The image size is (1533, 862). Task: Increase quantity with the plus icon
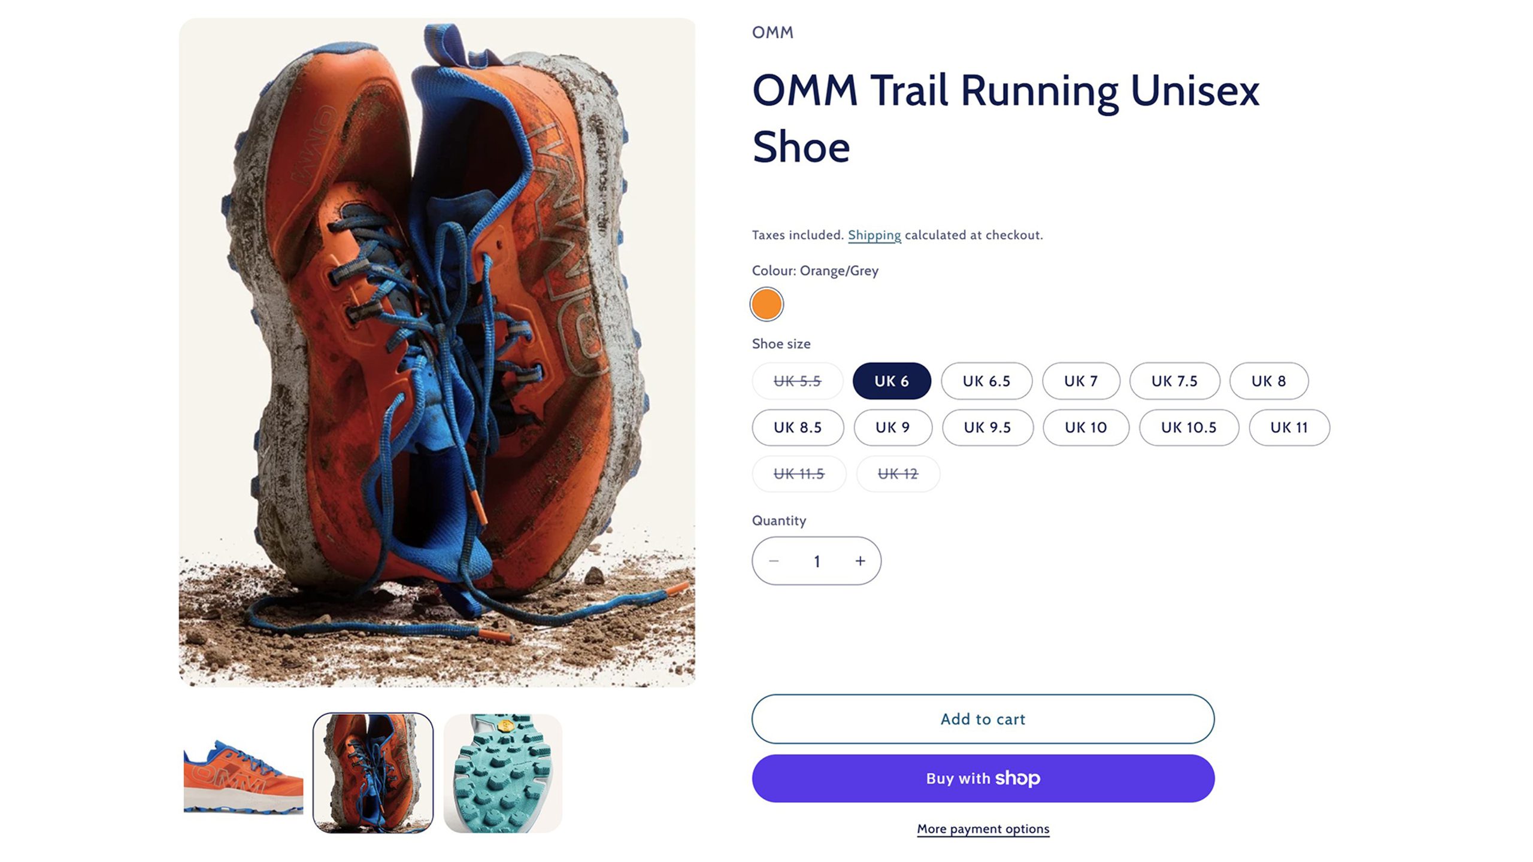tap(860, 561)
